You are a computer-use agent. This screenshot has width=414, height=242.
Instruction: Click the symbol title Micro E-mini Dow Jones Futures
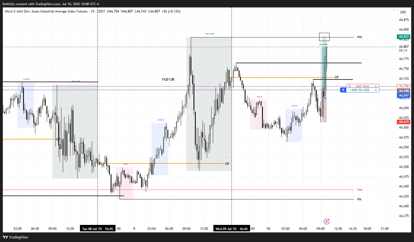[46, 11]
